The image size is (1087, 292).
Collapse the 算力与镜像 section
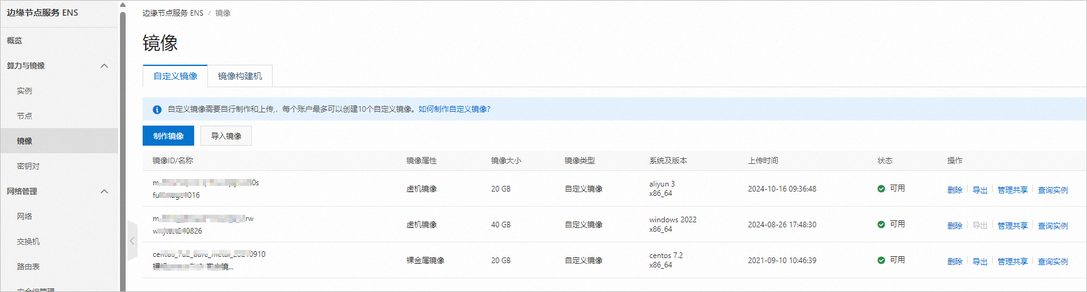point(104,66)
